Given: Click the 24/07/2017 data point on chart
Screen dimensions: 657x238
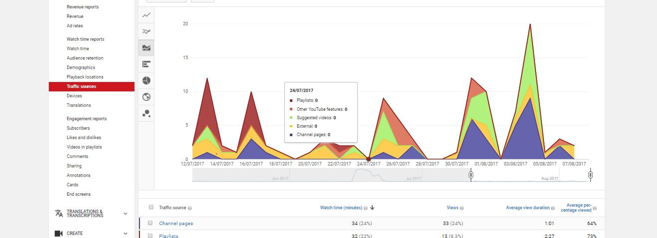Looking at the screenshot, I should pos(369,159).
